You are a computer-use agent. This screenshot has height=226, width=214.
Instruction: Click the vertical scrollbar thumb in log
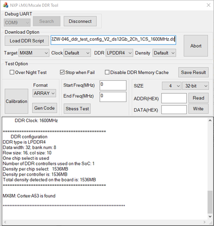click(x=210, y=202)
